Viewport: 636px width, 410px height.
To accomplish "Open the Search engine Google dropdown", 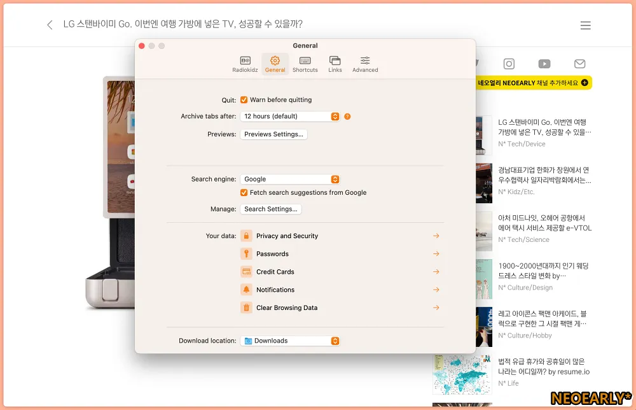I will [x=289, y=179].
